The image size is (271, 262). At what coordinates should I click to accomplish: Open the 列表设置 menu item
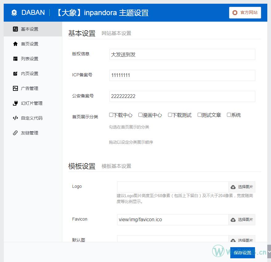tap(33, 59)
